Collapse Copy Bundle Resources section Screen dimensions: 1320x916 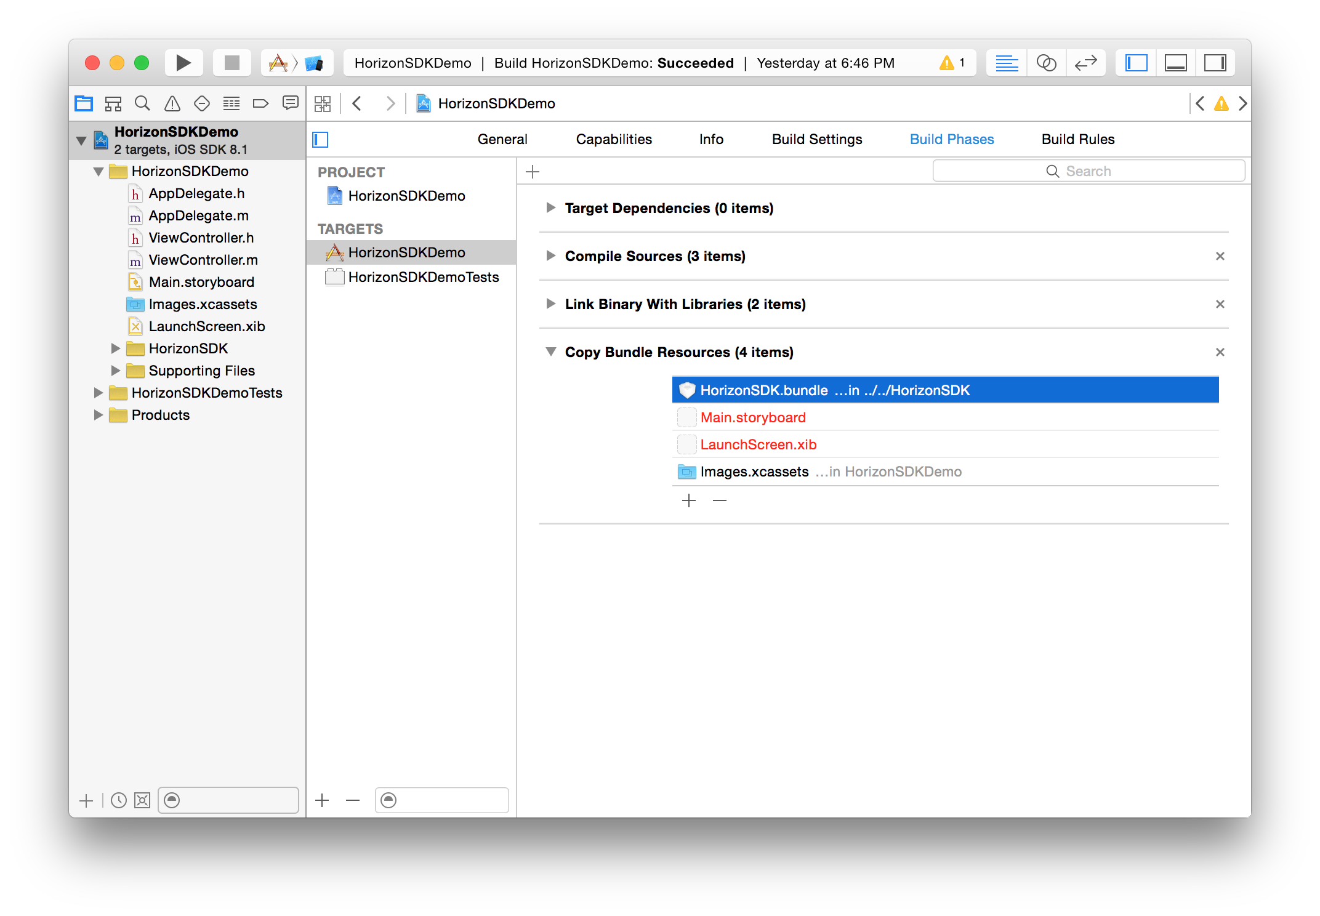550,352
